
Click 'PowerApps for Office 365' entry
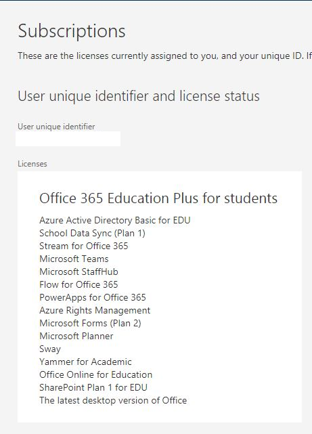click(x=93, y=297)
